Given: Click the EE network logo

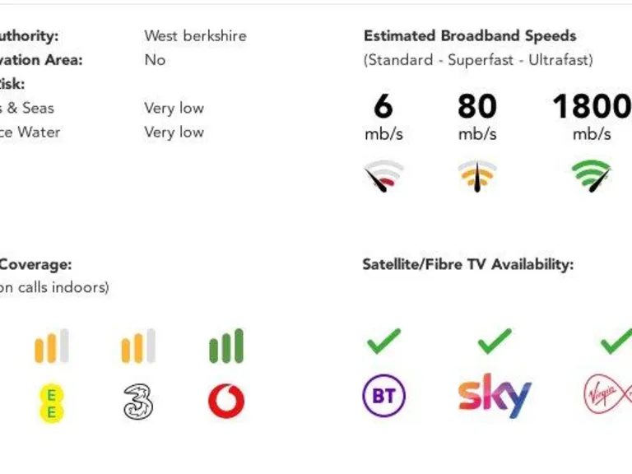Looking at the screenshot, I should click(x=51, y=402).
